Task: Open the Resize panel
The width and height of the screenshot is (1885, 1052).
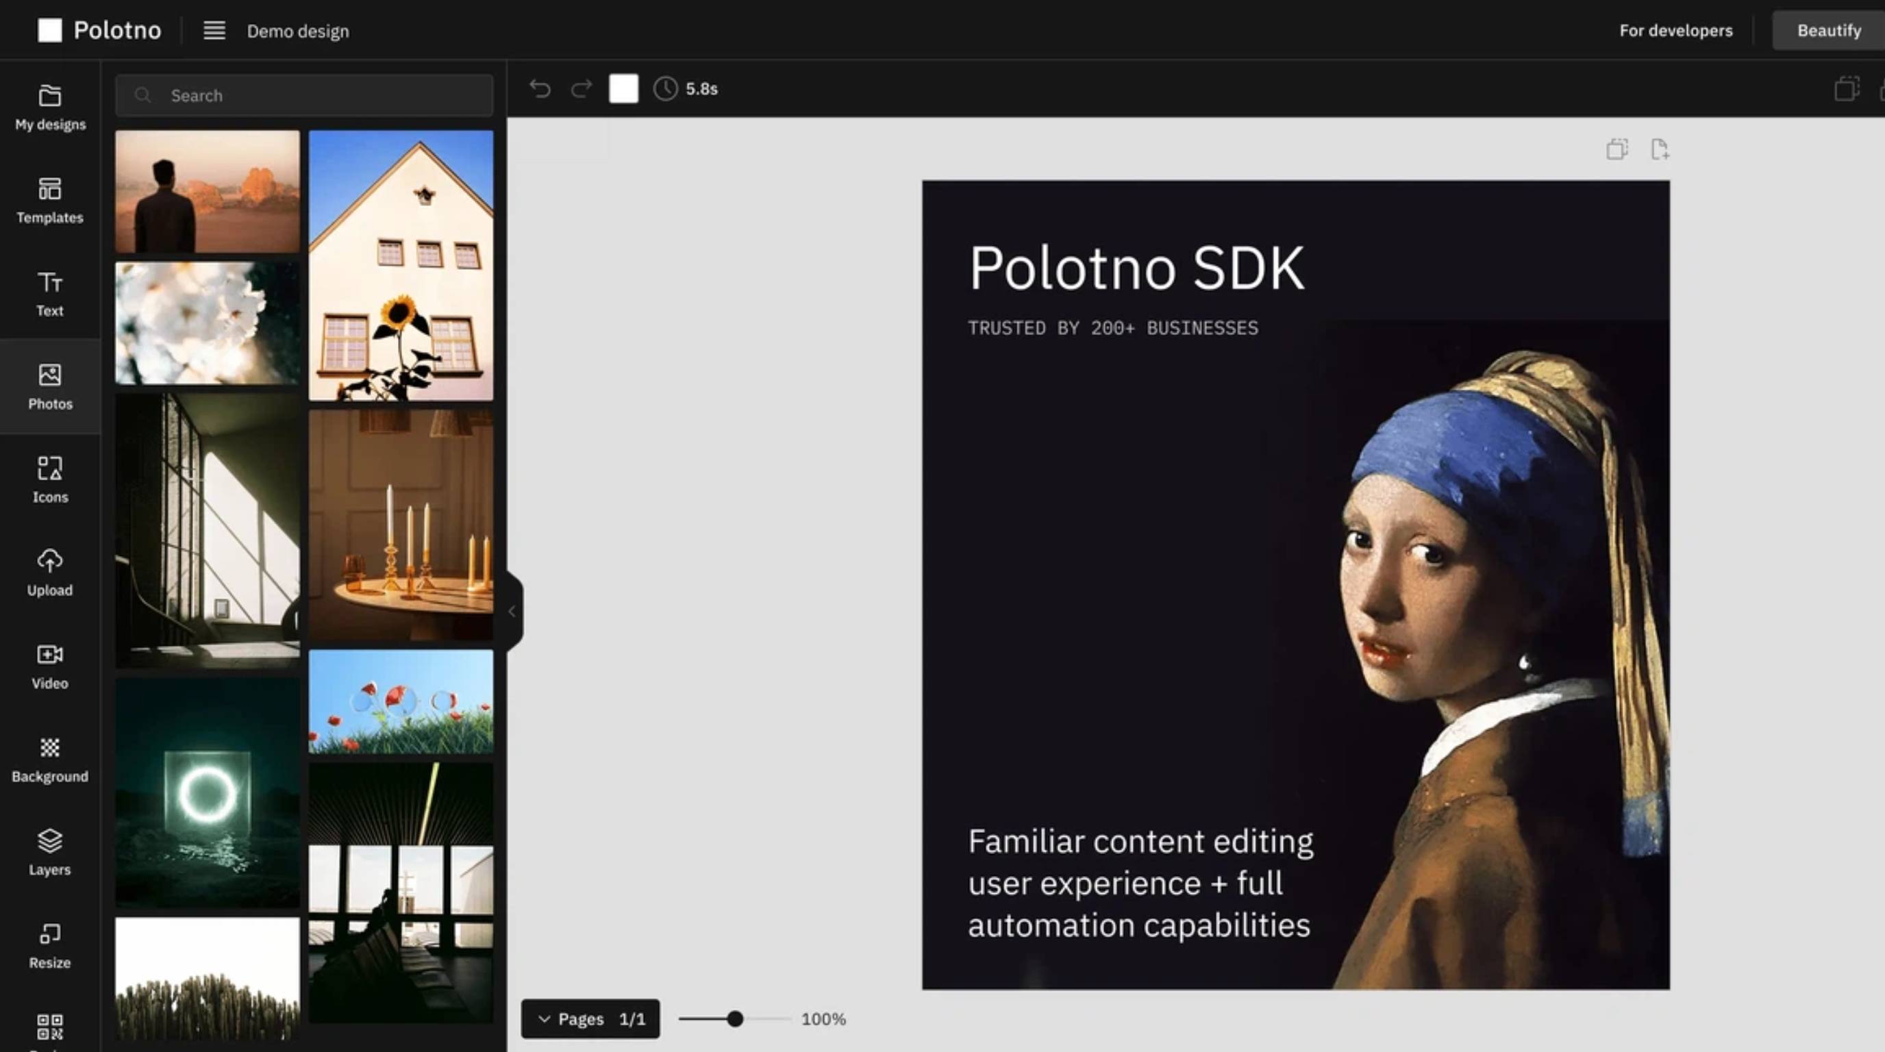Action: pos(50,945)
